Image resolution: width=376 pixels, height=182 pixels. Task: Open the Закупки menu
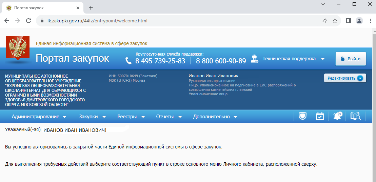point(92,117)
